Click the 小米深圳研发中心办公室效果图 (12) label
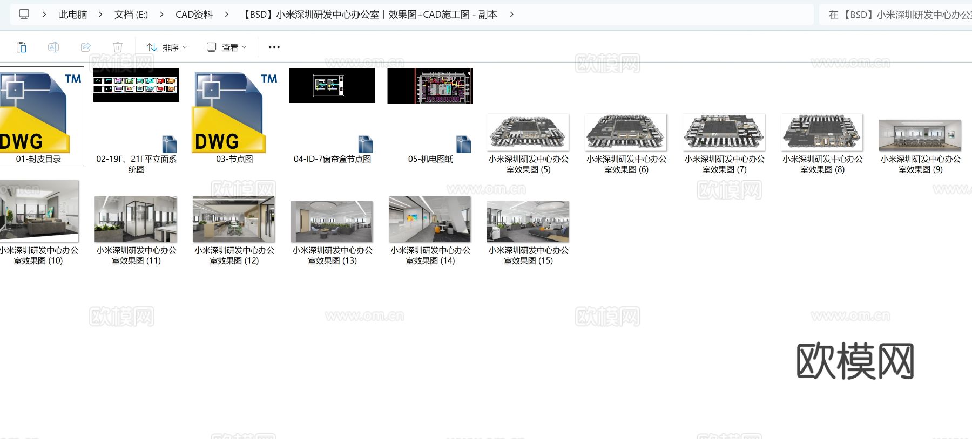972x439 pixels. point(234,255)
